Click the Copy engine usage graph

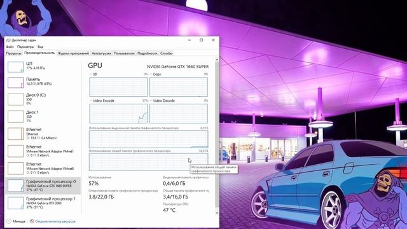pos(179,87)
